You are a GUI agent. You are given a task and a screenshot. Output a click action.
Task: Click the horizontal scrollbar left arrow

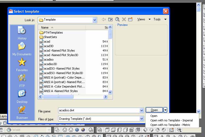click(x=40, y=97)
